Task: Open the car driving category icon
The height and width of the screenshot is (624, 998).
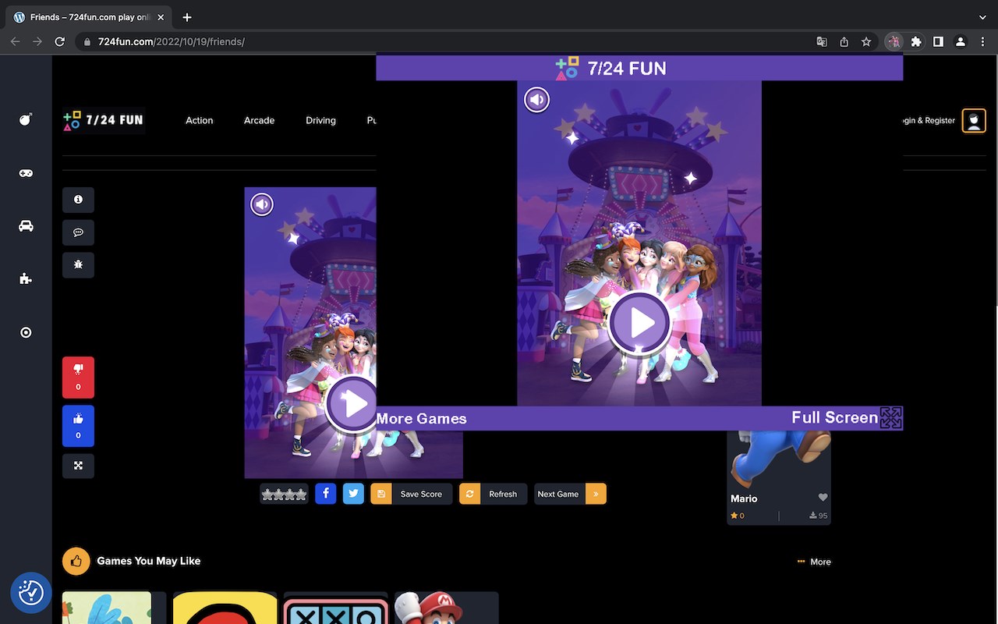Action: (x=26, y=226)
